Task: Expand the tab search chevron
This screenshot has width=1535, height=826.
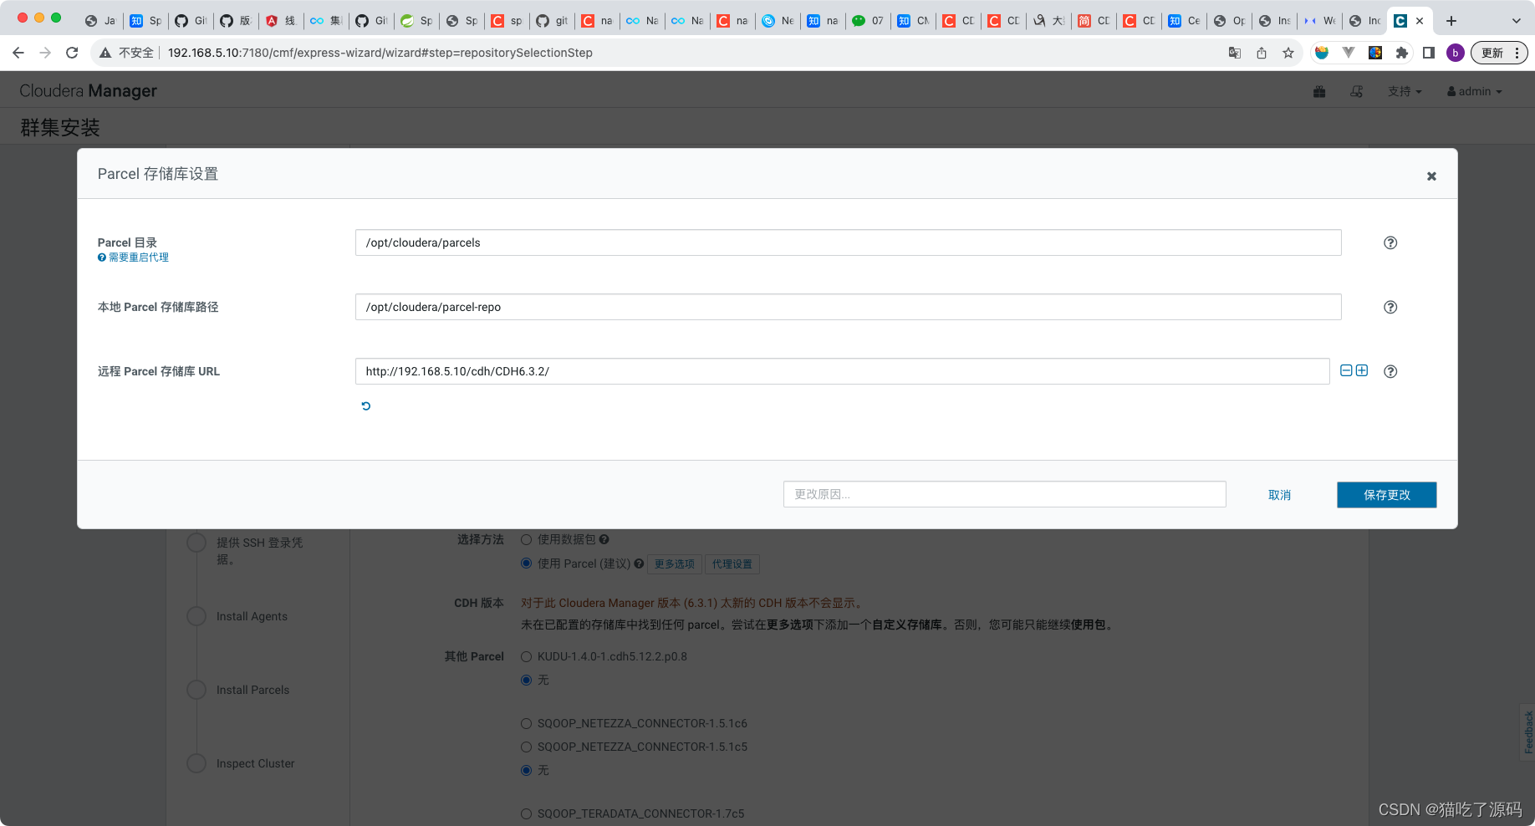Action: [x=1517, y=21]
